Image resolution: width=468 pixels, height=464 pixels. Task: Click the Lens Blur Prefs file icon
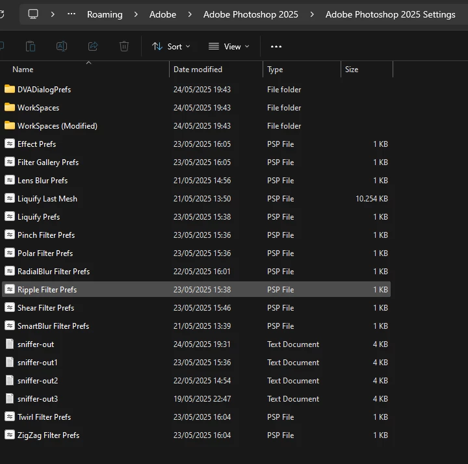pos(10,180)
